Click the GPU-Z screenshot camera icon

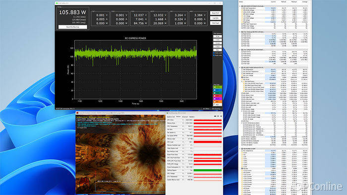(215, 116)
